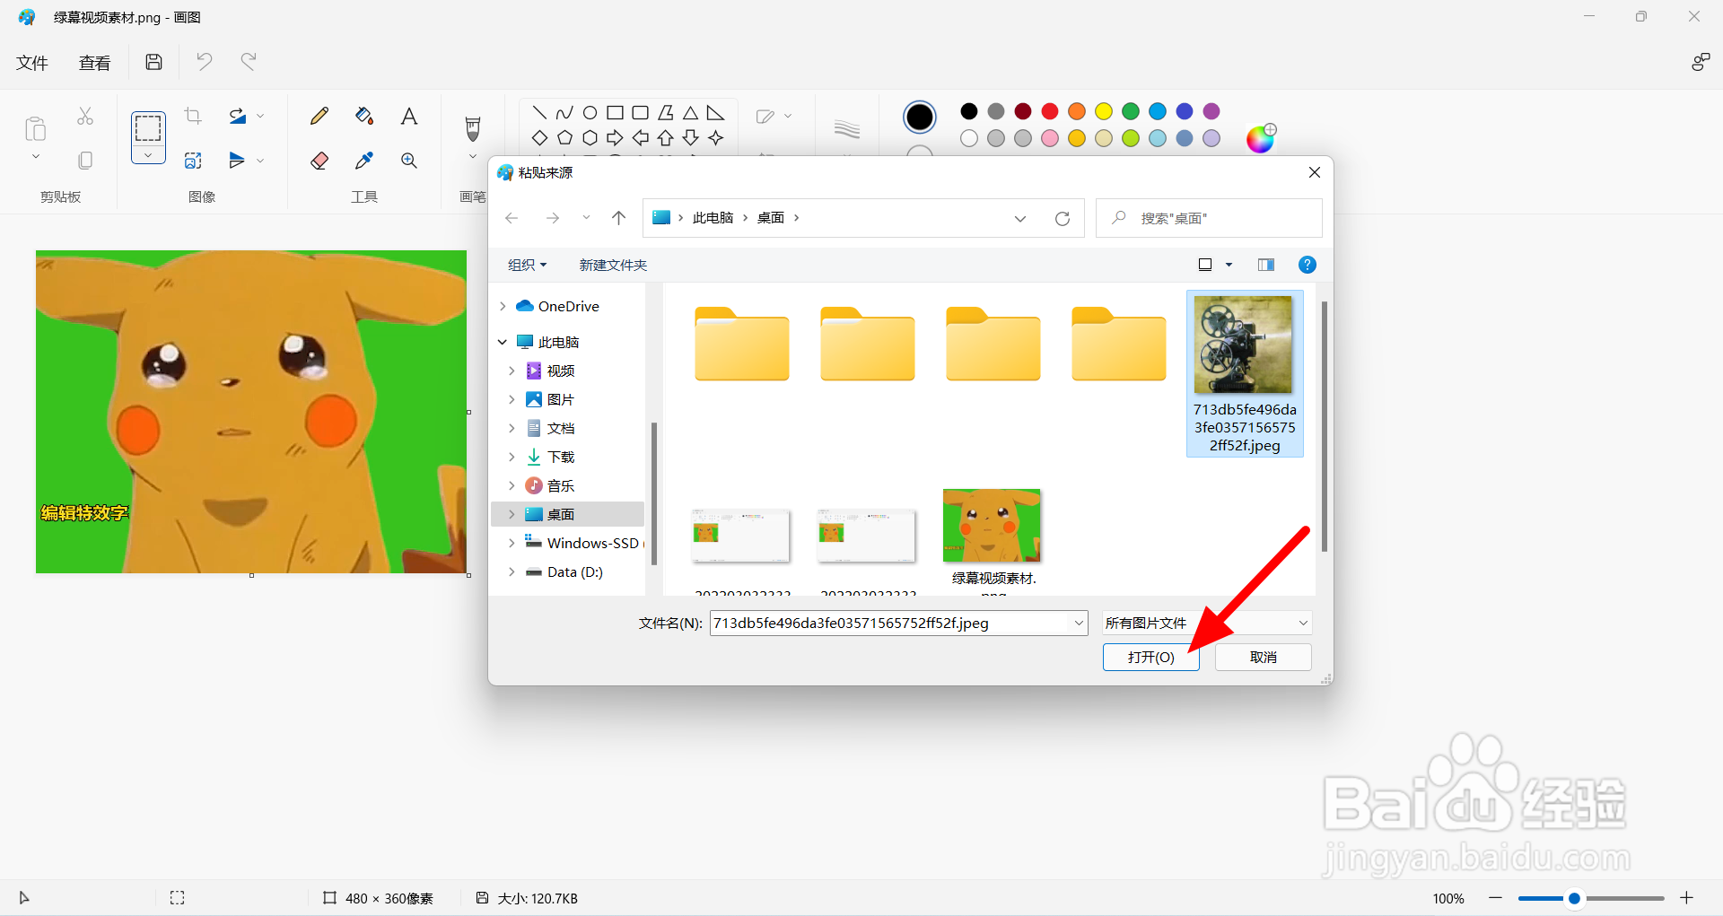Pick the green color swatch

coord(1131,111)
